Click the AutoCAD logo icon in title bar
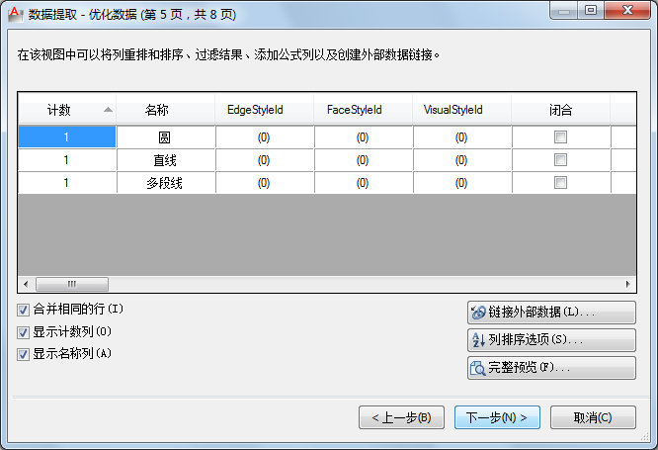The width and height of the screenshot is (658, 450). (15, 14)
